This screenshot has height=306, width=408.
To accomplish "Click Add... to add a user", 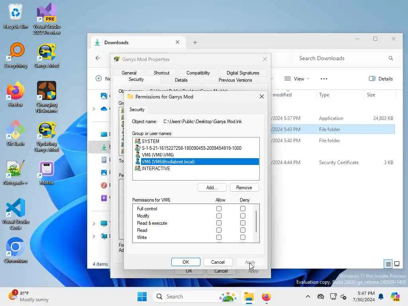I will 212,188.
